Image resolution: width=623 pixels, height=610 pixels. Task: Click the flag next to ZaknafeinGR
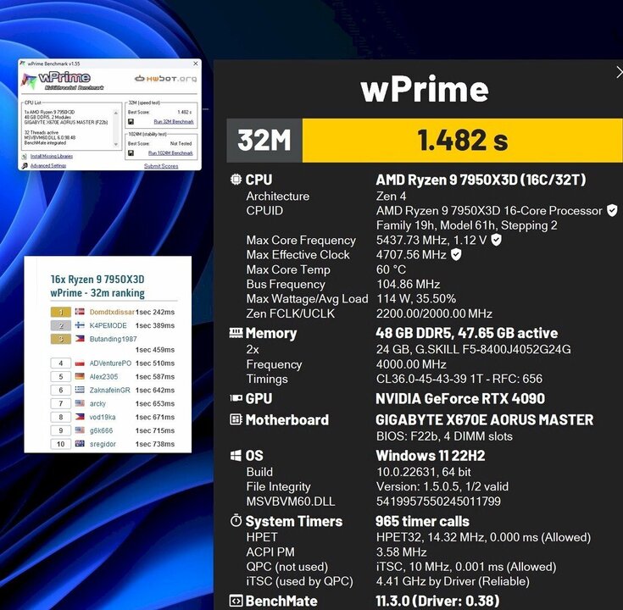coord(80,390)
